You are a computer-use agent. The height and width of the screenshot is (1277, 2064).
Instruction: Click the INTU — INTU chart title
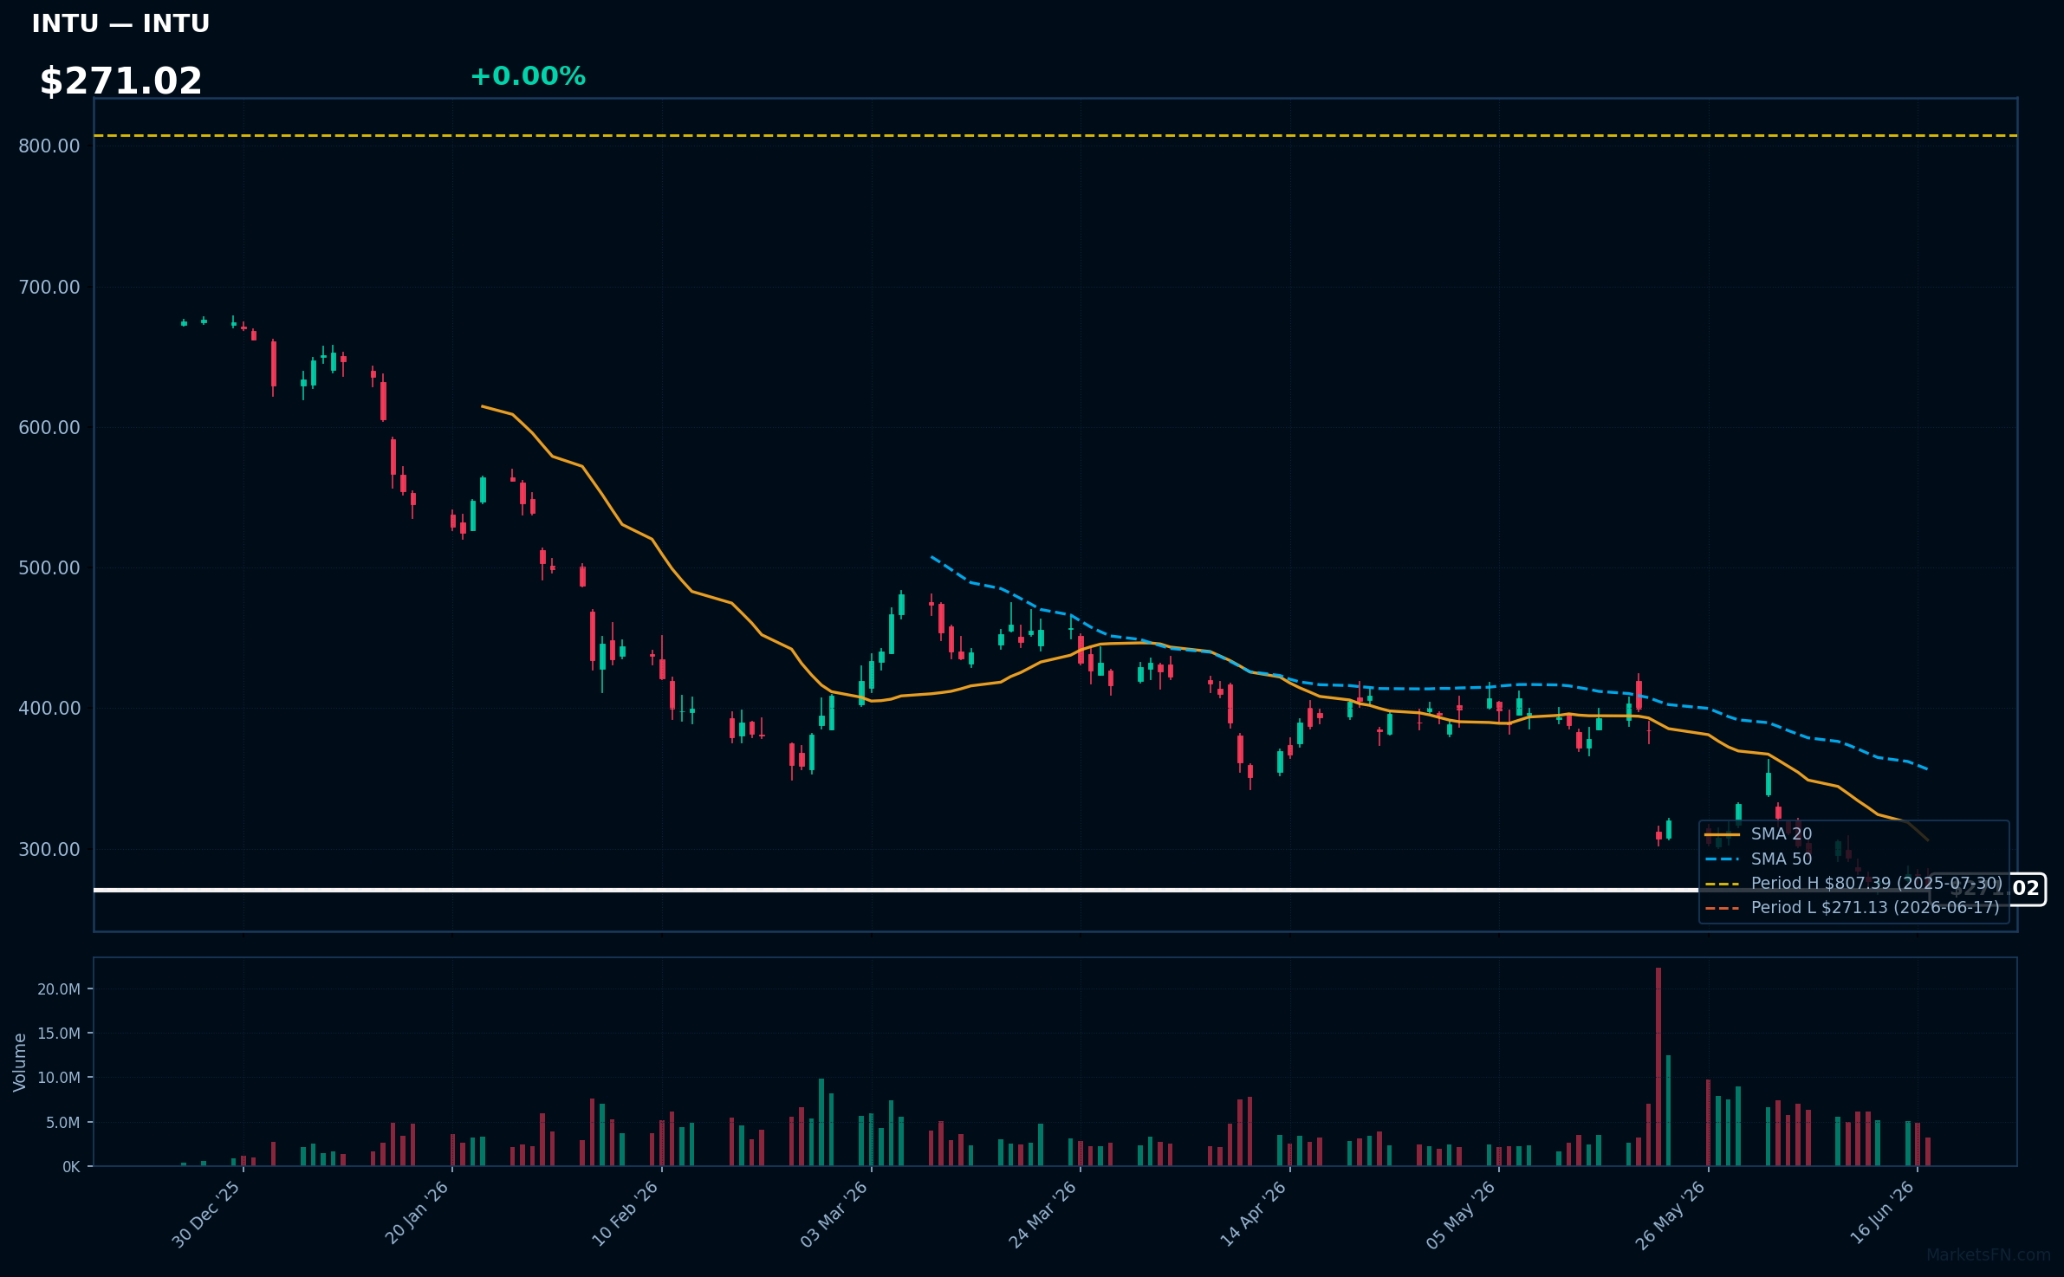(120, 23)
